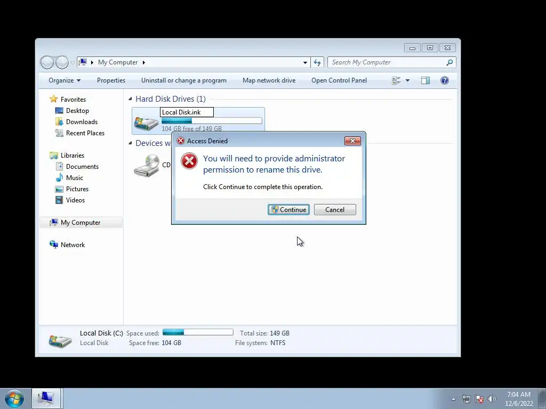Open recent pages dropdown arrow
Image resolution: width=546 pixels, height=409 pixels.
coord(73,62)
